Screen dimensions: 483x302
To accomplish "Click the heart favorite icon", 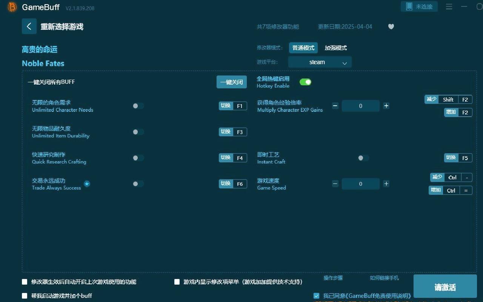I will click(x=391, y=26).
